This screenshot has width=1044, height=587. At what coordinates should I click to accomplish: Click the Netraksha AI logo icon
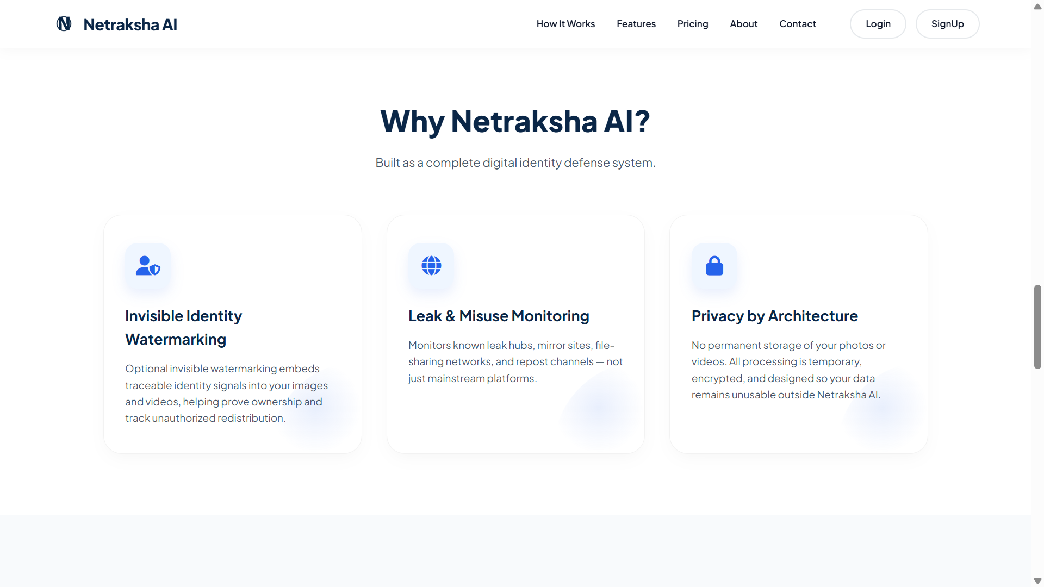coord(64,24)
